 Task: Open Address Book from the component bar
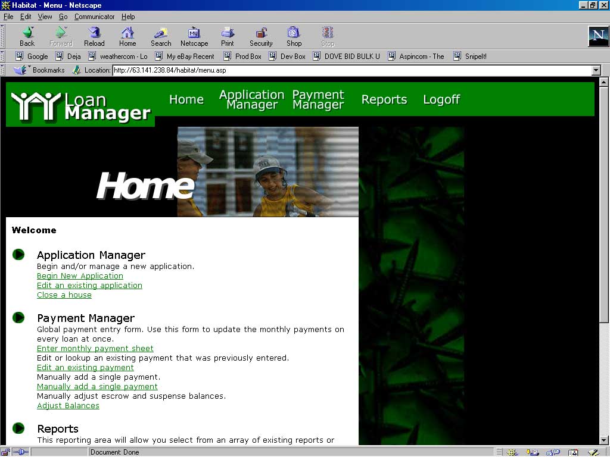573,452
